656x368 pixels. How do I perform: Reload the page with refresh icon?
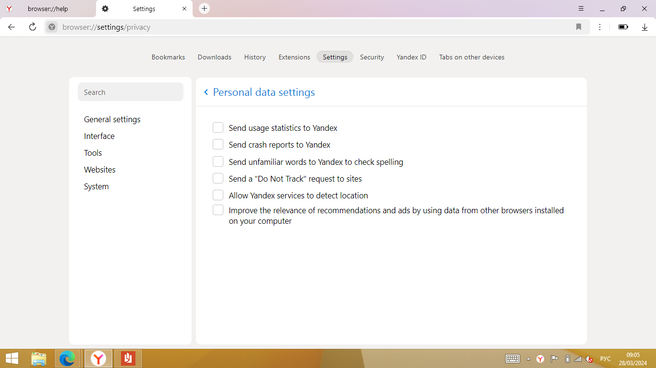coord(33,27)
